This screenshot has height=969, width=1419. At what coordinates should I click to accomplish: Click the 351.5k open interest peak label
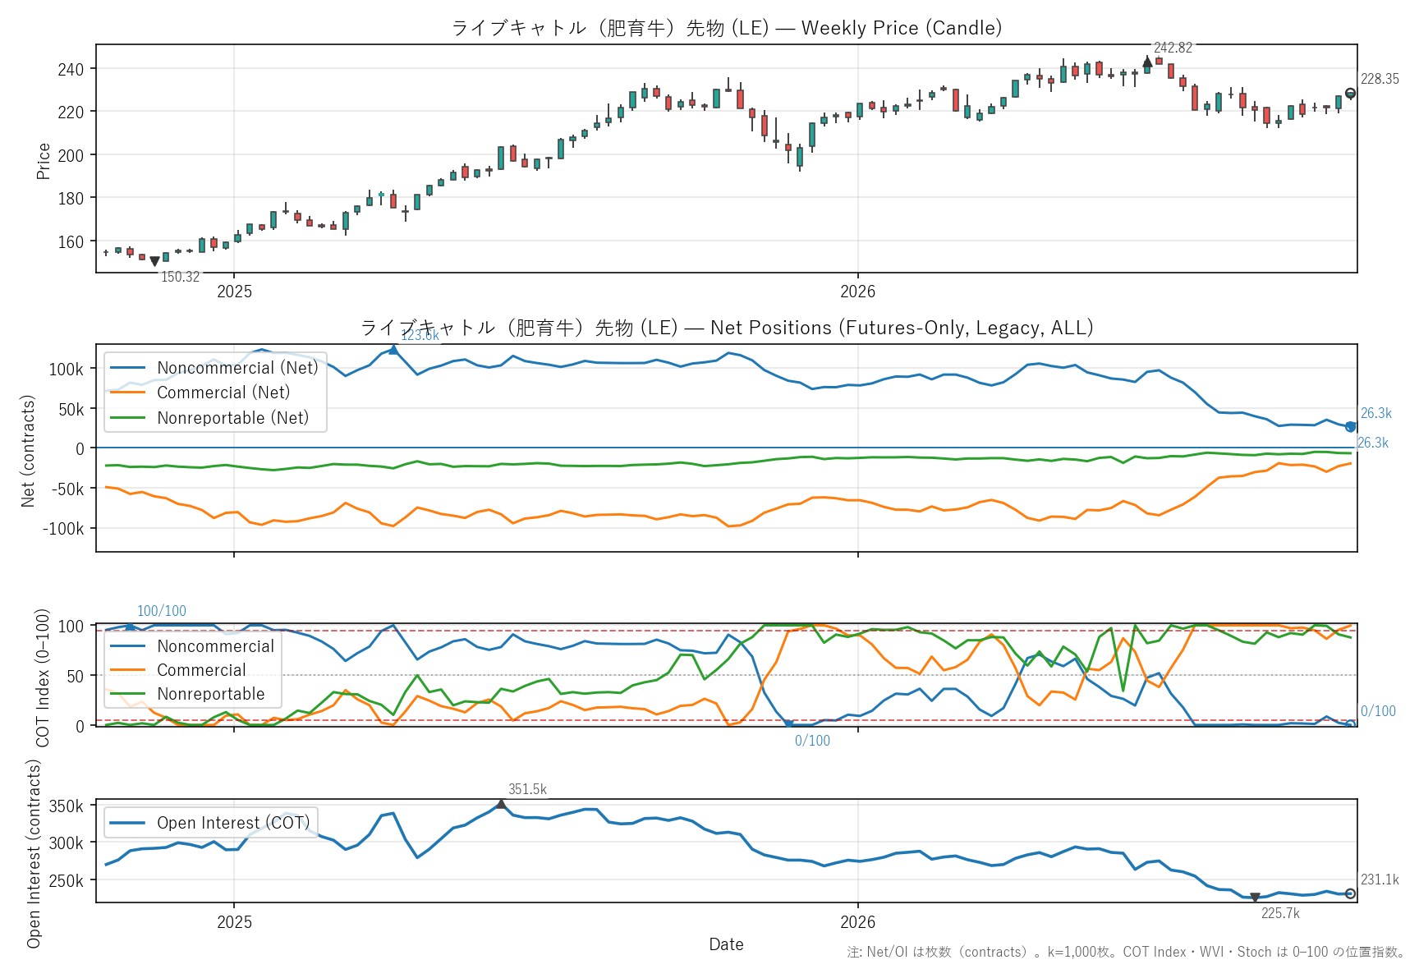click(x=527, y=789)
